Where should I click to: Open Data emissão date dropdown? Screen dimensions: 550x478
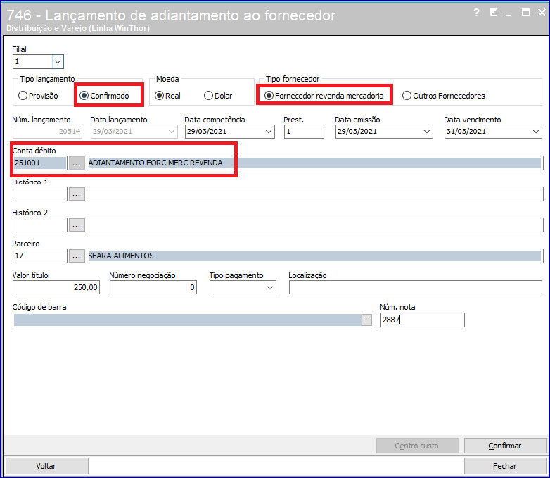click(427, 132)
